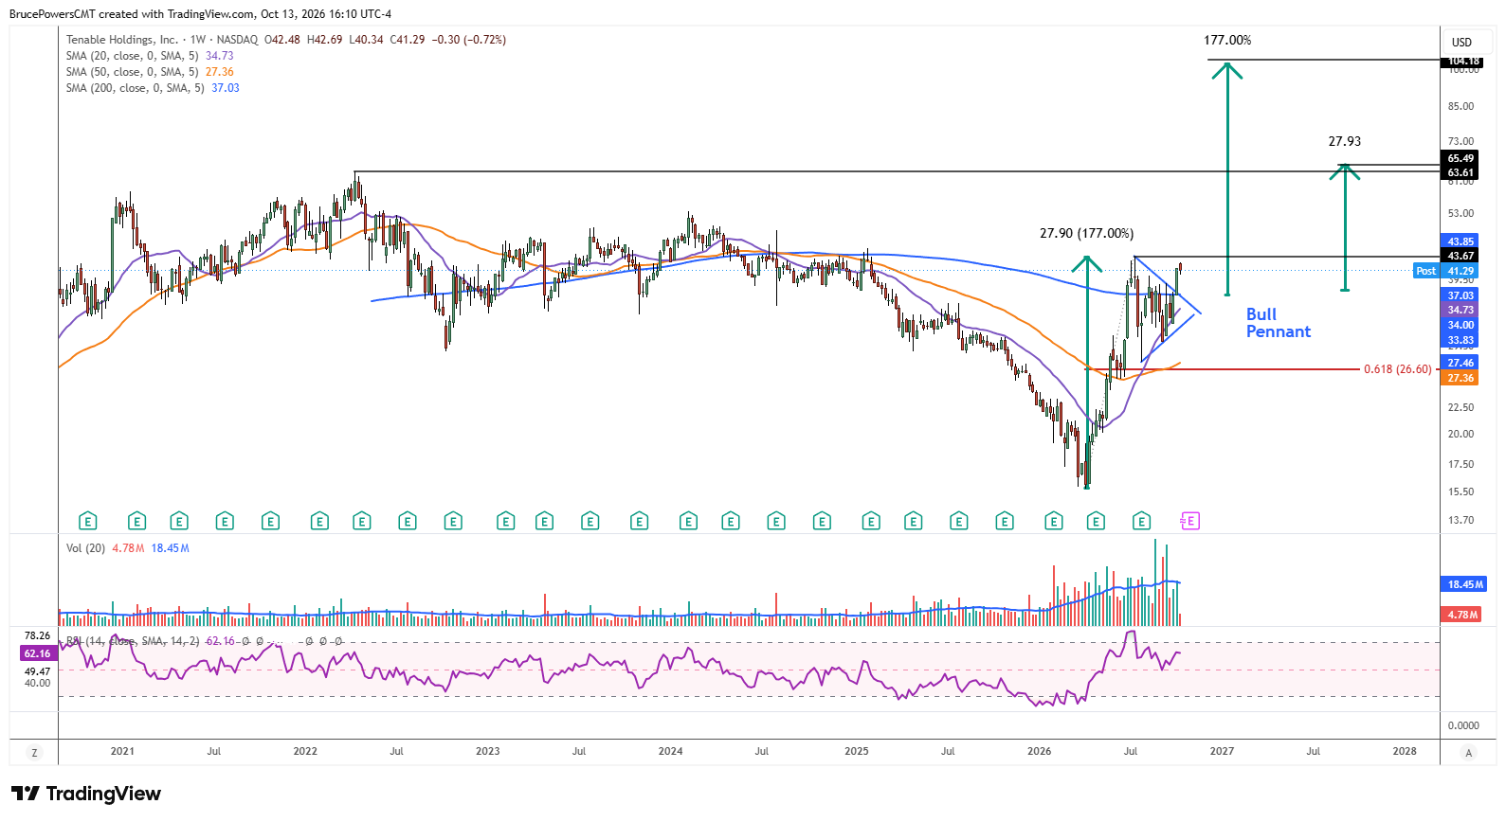This screenshot has height=822, width=1506.
Task: Click the orange 27.36 SMA 50 label
Action: [x=1461, y=378]
